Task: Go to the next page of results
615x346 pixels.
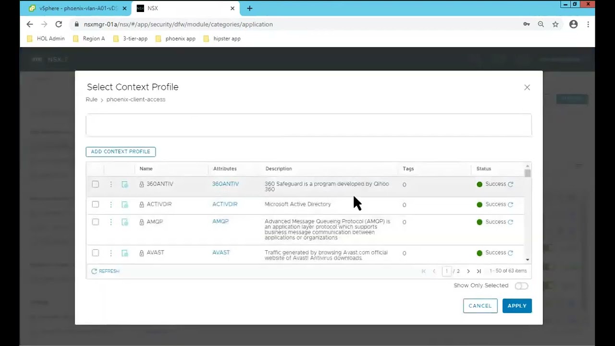Action: pos(468,271)
